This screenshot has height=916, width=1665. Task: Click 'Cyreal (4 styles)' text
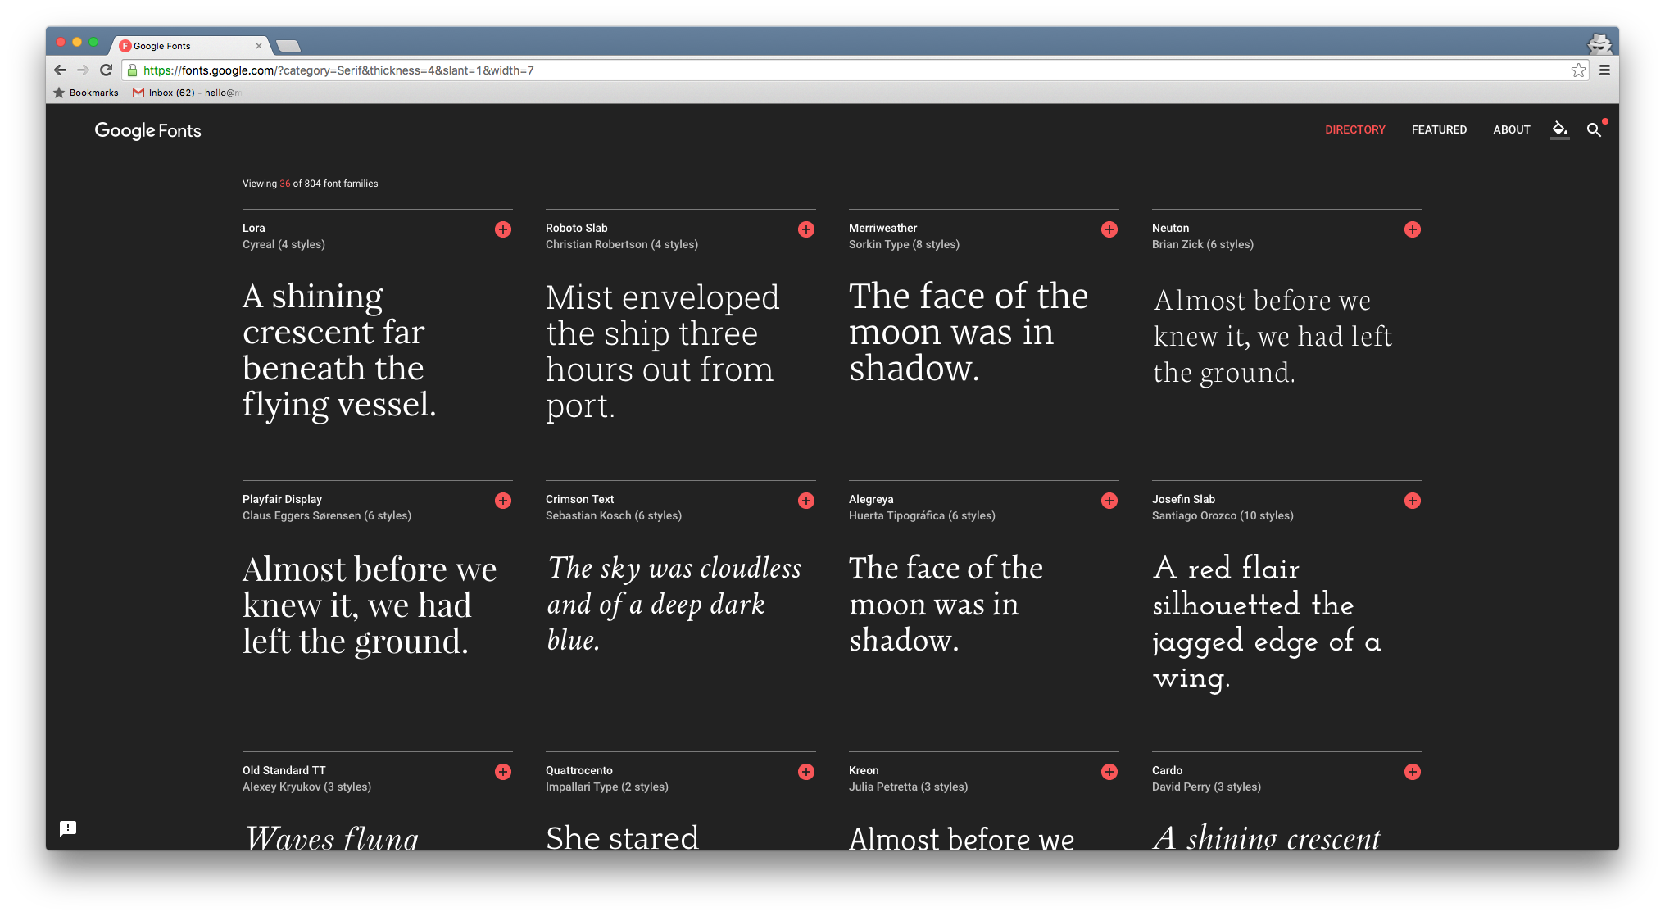pos(284,244)
